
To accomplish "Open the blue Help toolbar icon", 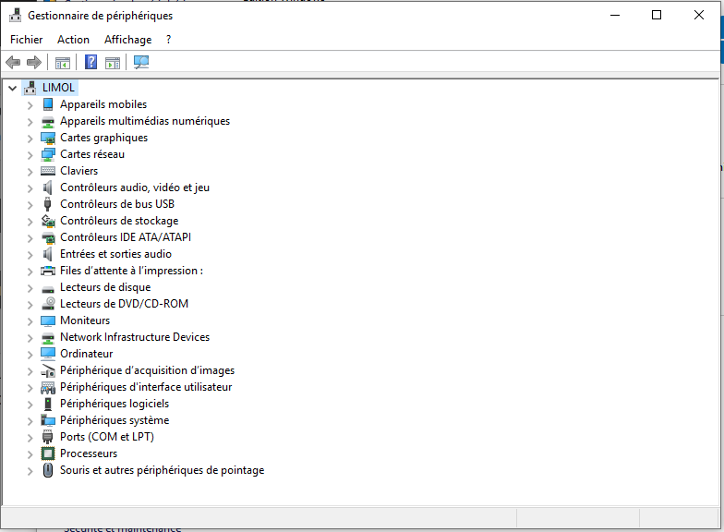I will (x=90, y=62).
